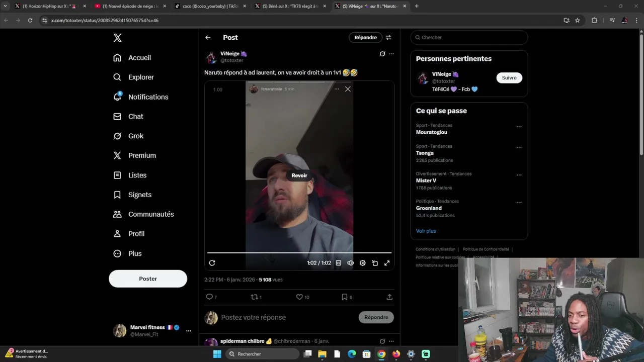Image resolution: width=644 pixels, height=362 pixels.
Task: Open more options on spiderman chiibre reply
Action: pos(391,341)
